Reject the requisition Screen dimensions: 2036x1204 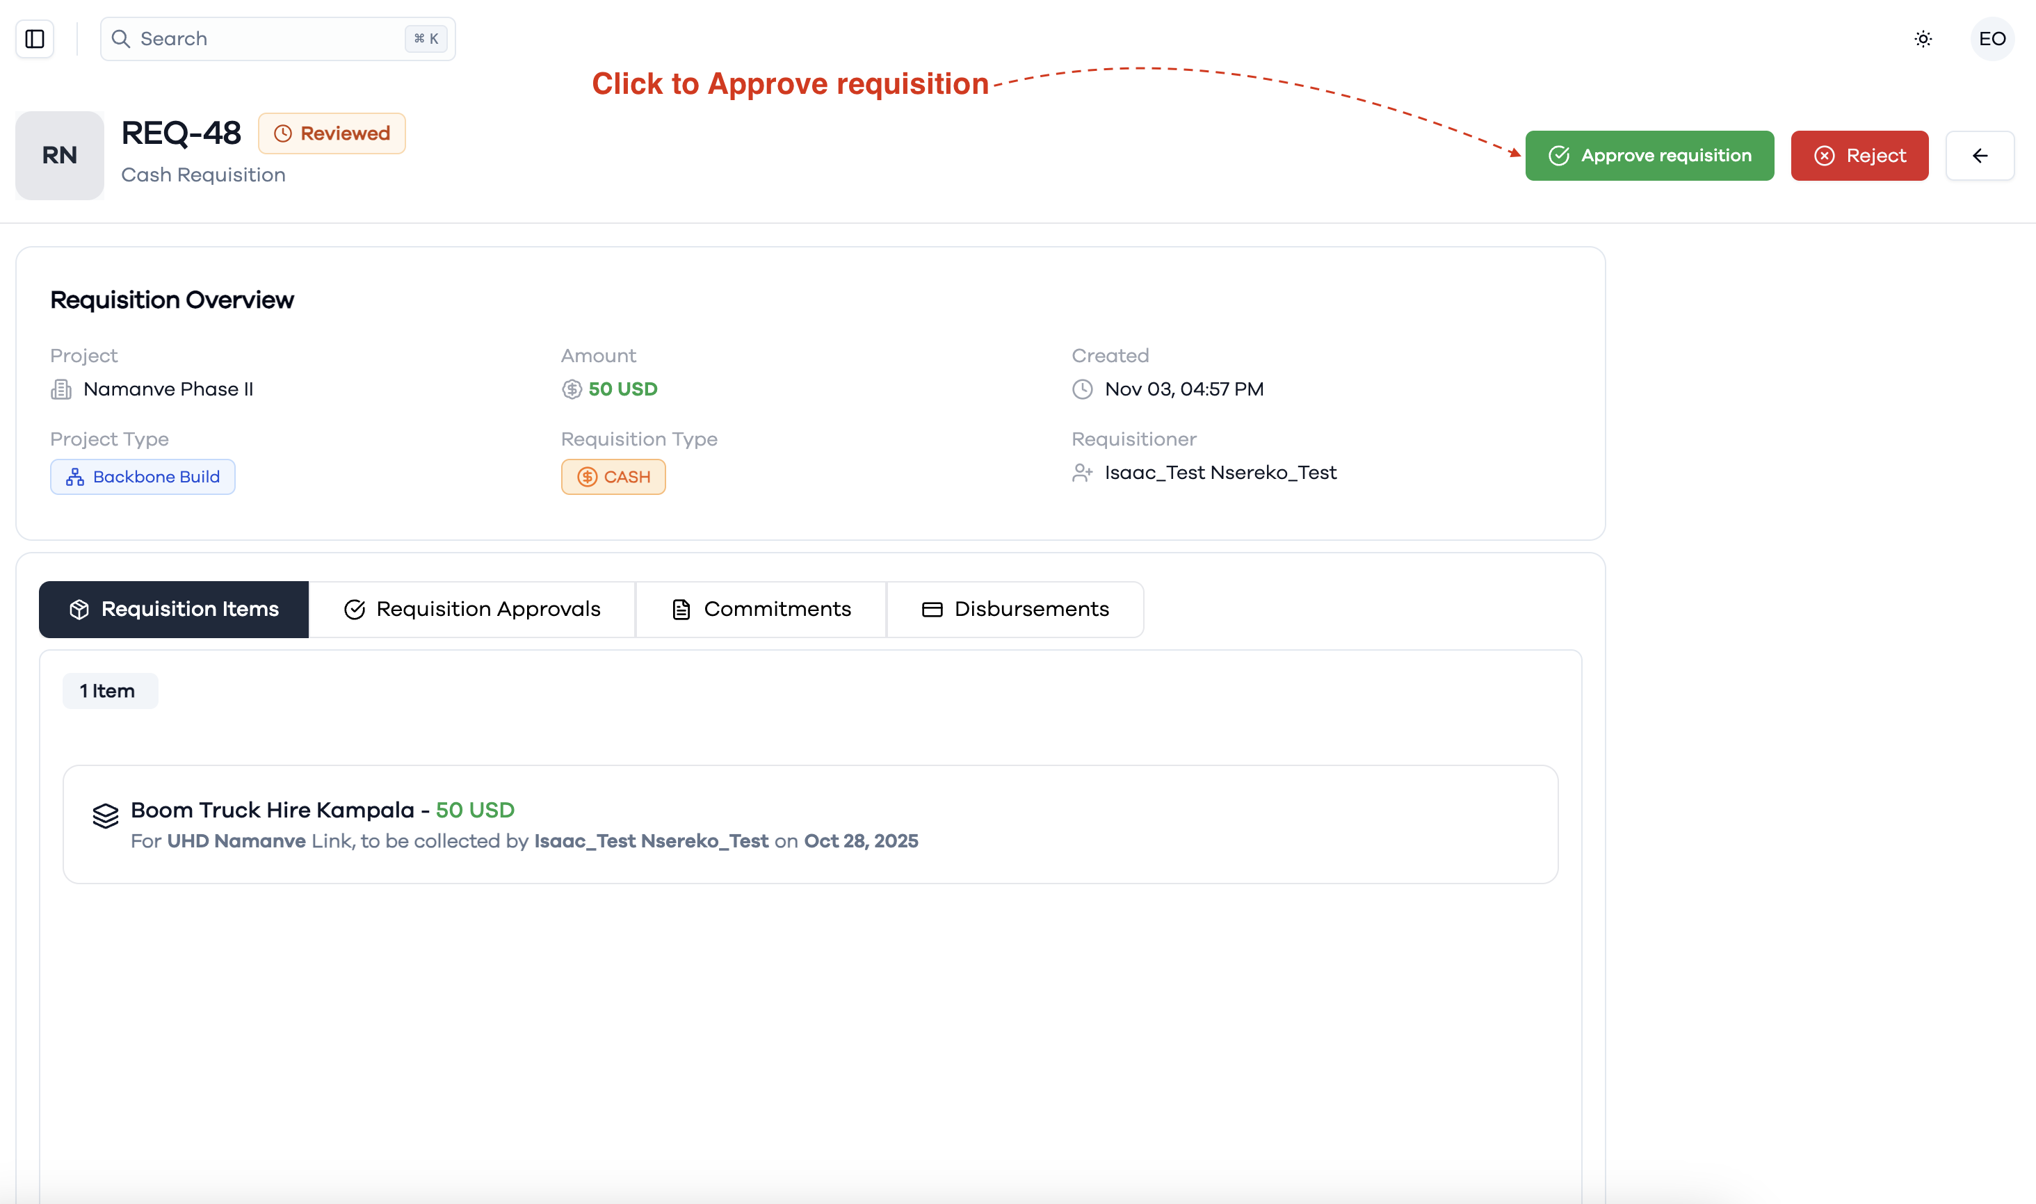(1859, 156)
